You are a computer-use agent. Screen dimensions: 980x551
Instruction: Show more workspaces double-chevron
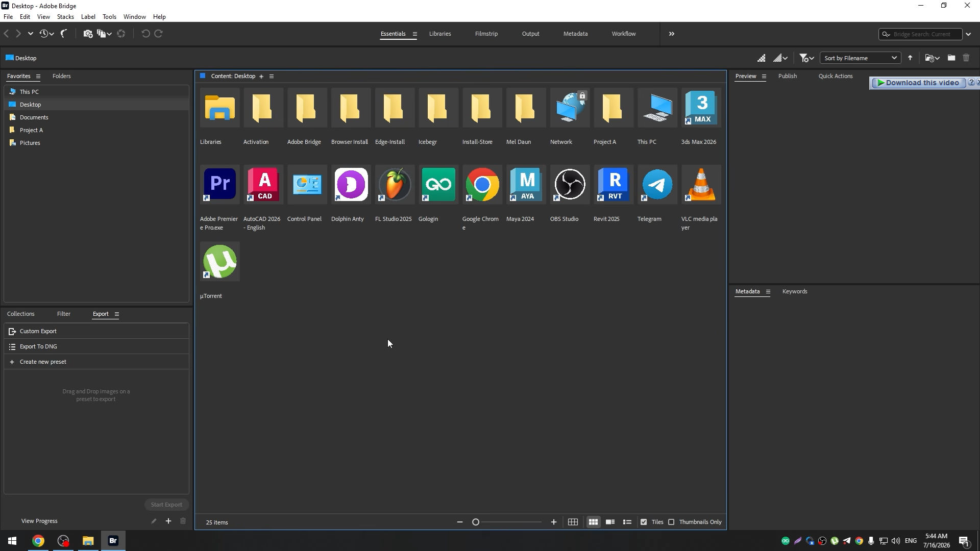coord(672,34)
